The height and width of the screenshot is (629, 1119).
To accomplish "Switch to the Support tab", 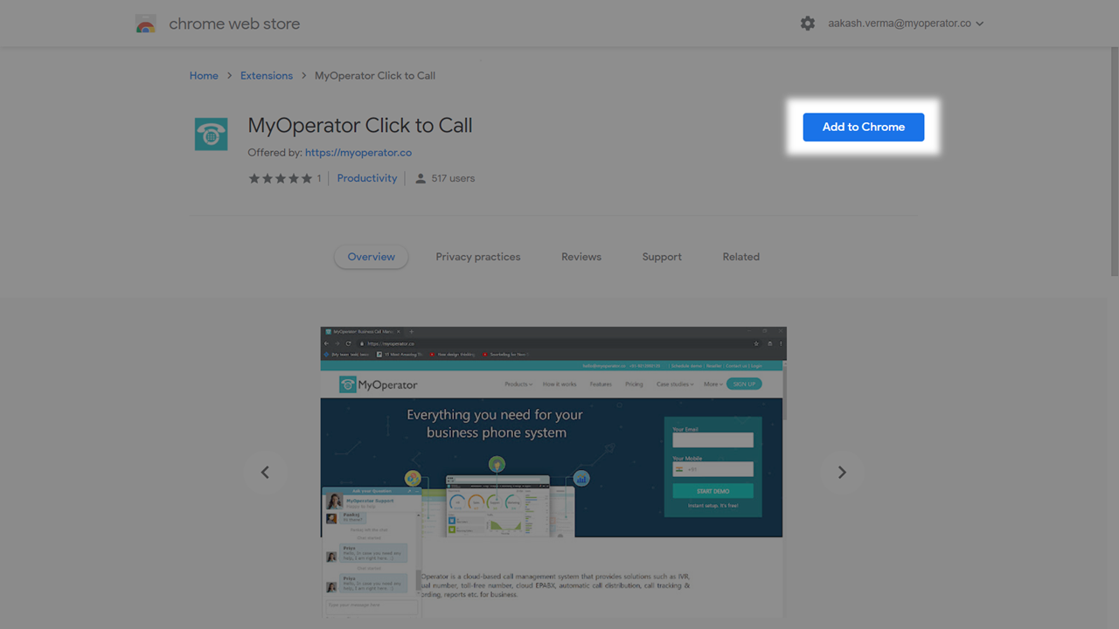I will (x=662, y=257).
